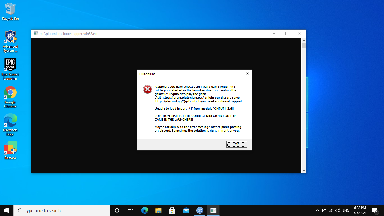The height and width of the screenshot is (216, 384).
Task: Minimize the plutonium-bootstrapper console window
Action: [274, 33]
